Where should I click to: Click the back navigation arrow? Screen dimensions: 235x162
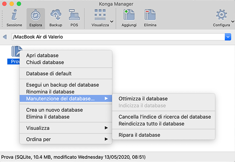5,37
